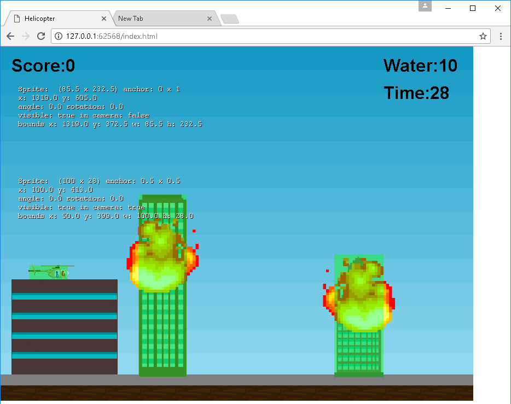Go back using the browser back arrow

click(10, 36)
